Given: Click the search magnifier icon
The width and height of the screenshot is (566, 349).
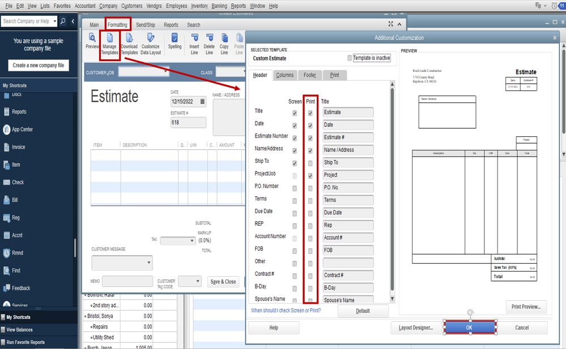Looking at the screenshot, I should point(63,21).
